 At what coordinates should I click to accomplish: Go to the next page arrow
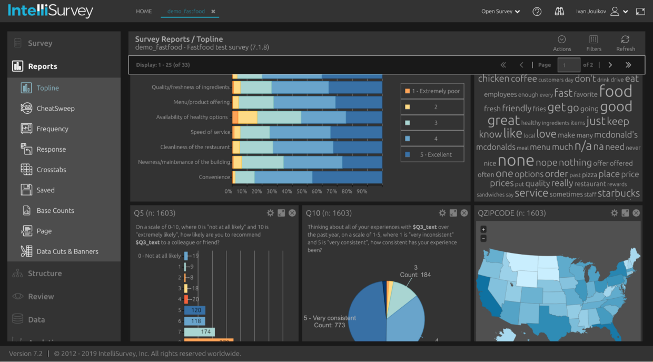click(610, 65)
